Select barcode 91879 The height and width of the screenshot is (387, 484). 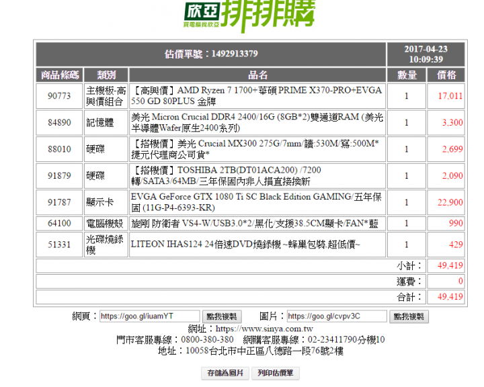[x=59, y=175]
